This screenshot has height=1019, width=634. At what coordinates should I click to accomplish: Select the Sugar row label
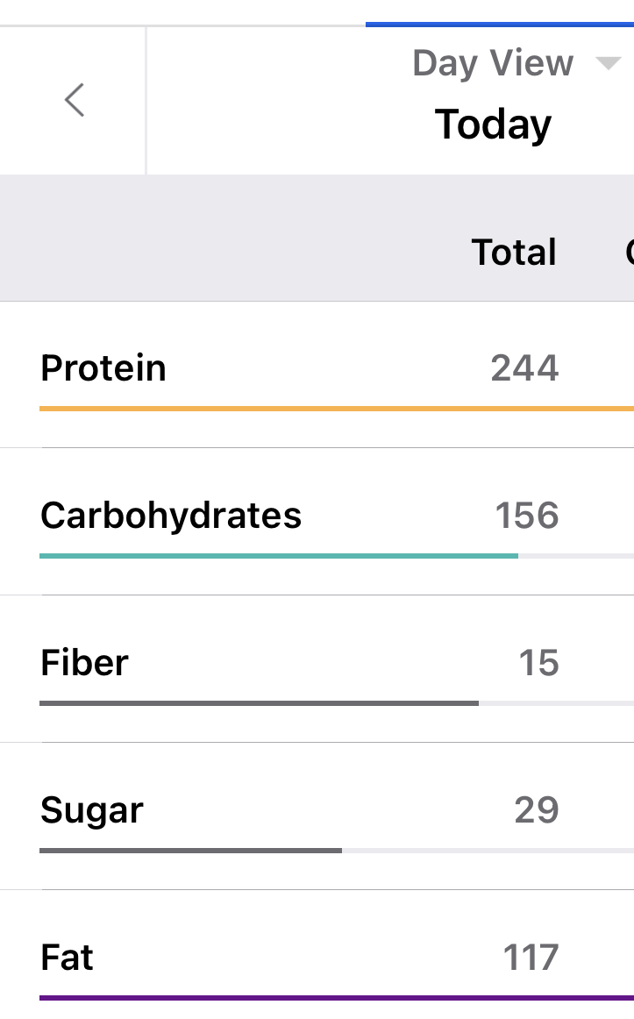tap(92, 809)
